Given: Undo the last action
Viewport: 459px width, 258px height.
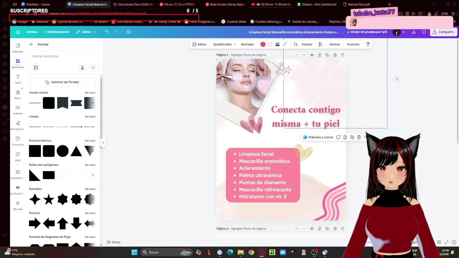Looking at the screenshot, I should [x=107, y=32].
